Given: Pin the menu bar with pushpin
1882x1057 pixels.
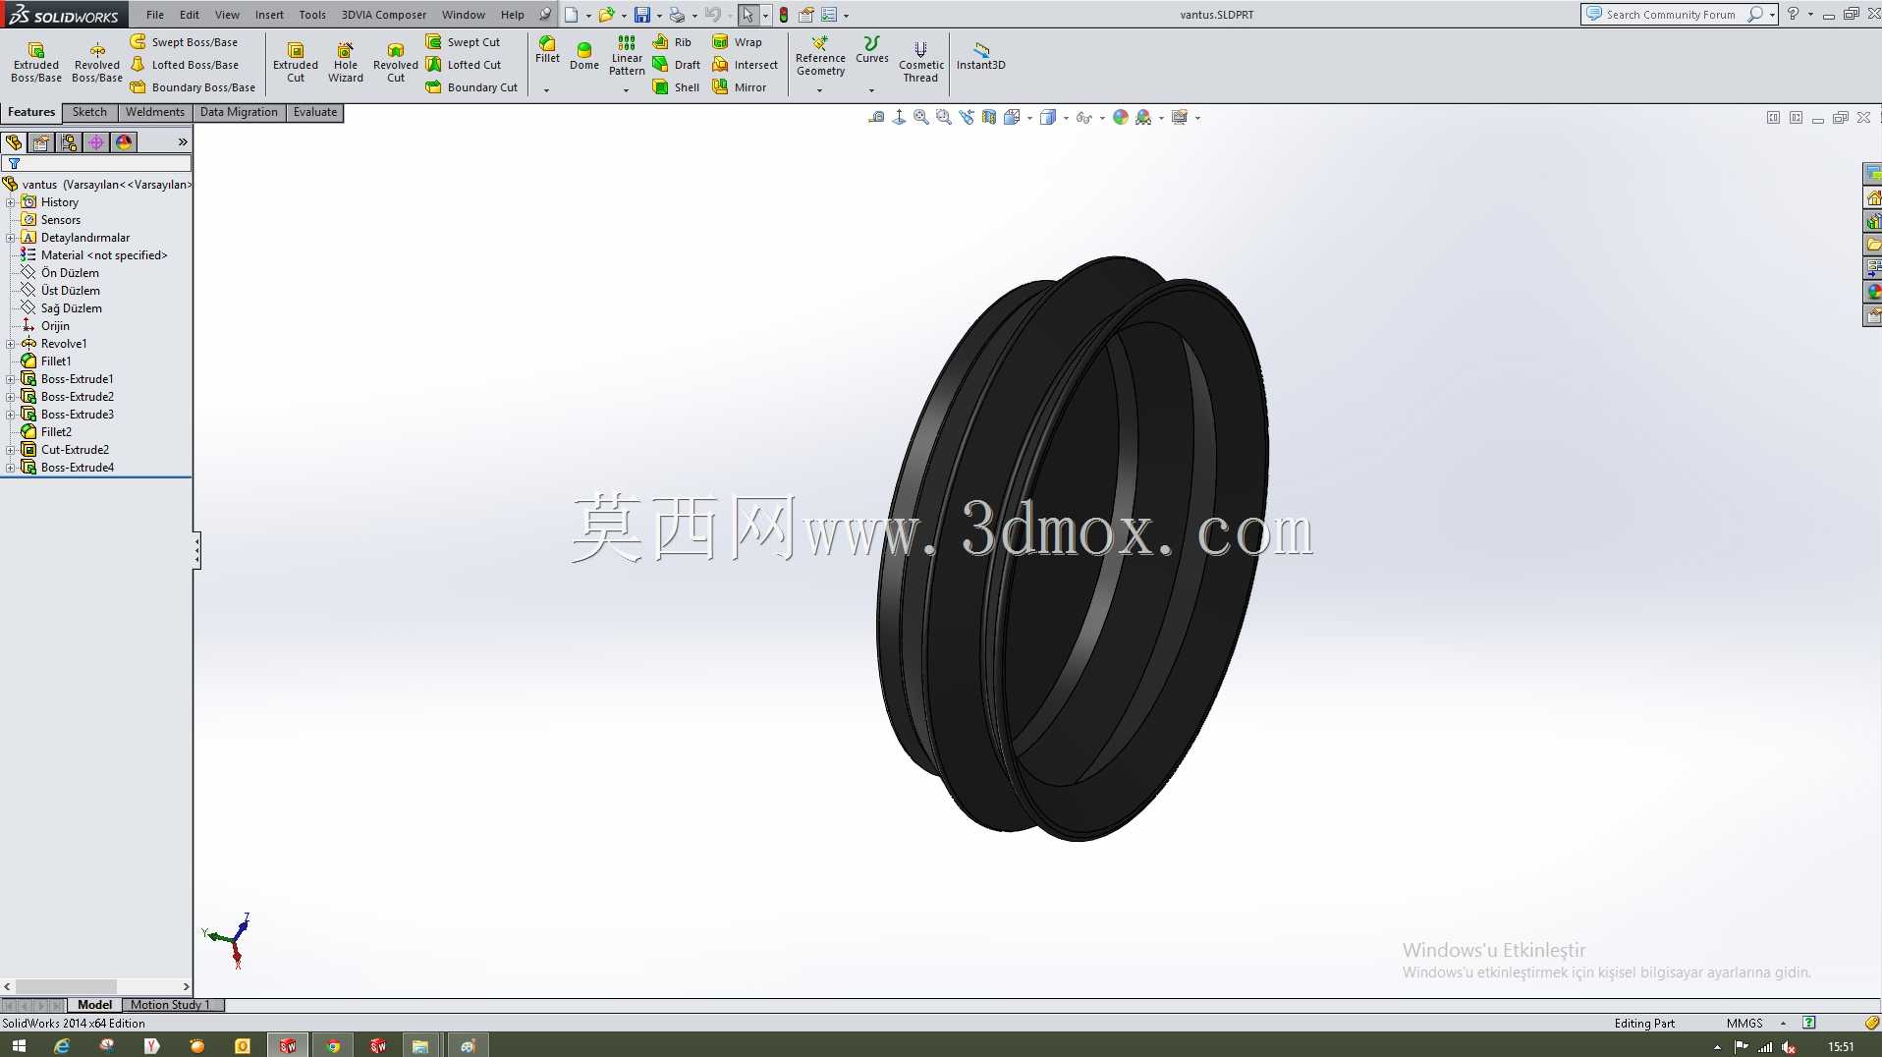Looking at the screenshot, I should [545, 15].
